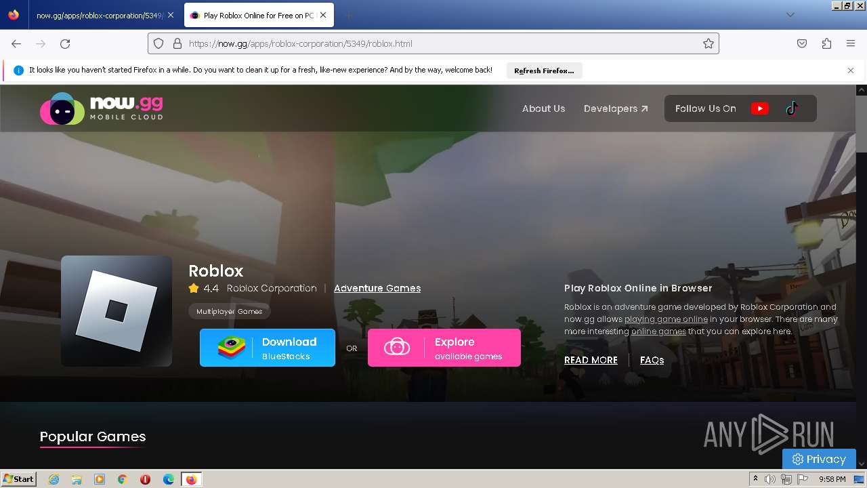Click the Explore available games button
The height and width of the screenshot is (488, 867).
(444, 348)
